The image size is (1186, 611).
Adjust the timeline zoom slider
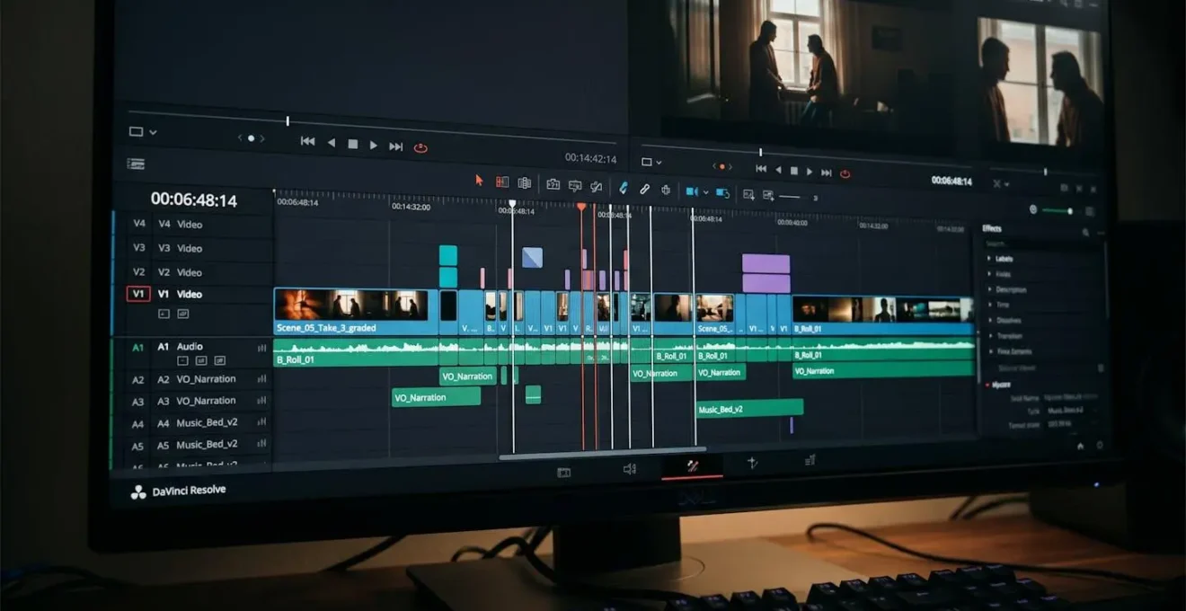tap(791, 197)
